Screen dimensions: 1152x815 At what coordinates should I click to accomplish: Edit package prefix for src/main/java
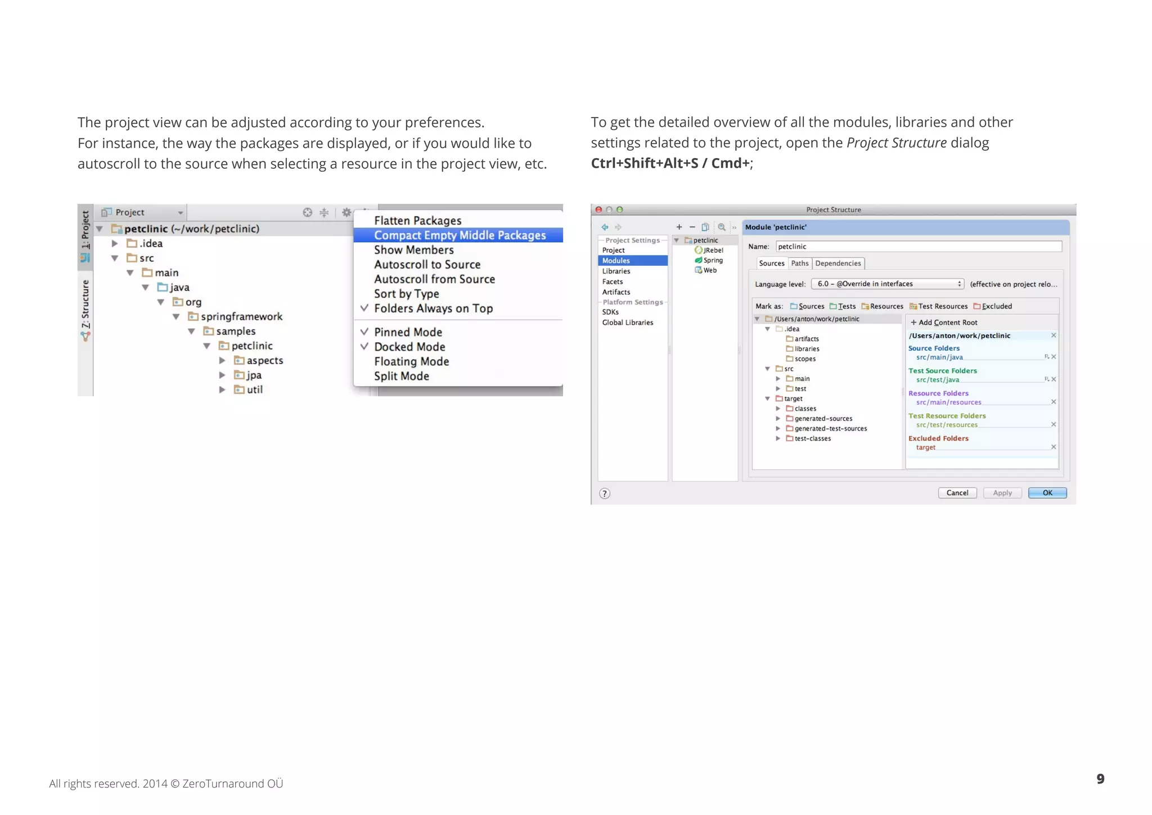(x=1046, y=356)
